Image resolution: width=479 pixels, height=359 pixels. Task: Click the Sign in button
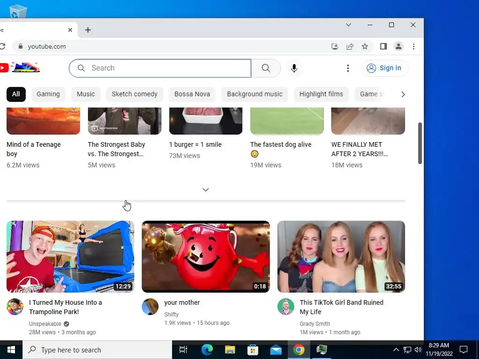[x=385, y=68]
